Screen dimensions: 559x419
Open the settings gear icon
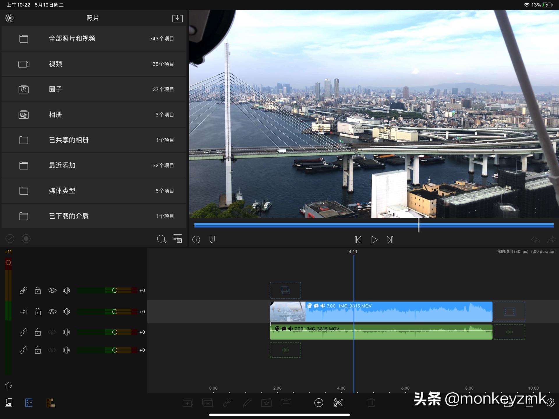(x=551, y=403)
